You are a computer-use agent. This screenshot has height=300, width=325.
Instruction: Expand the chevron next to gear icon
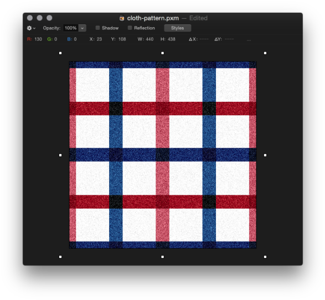34,28
